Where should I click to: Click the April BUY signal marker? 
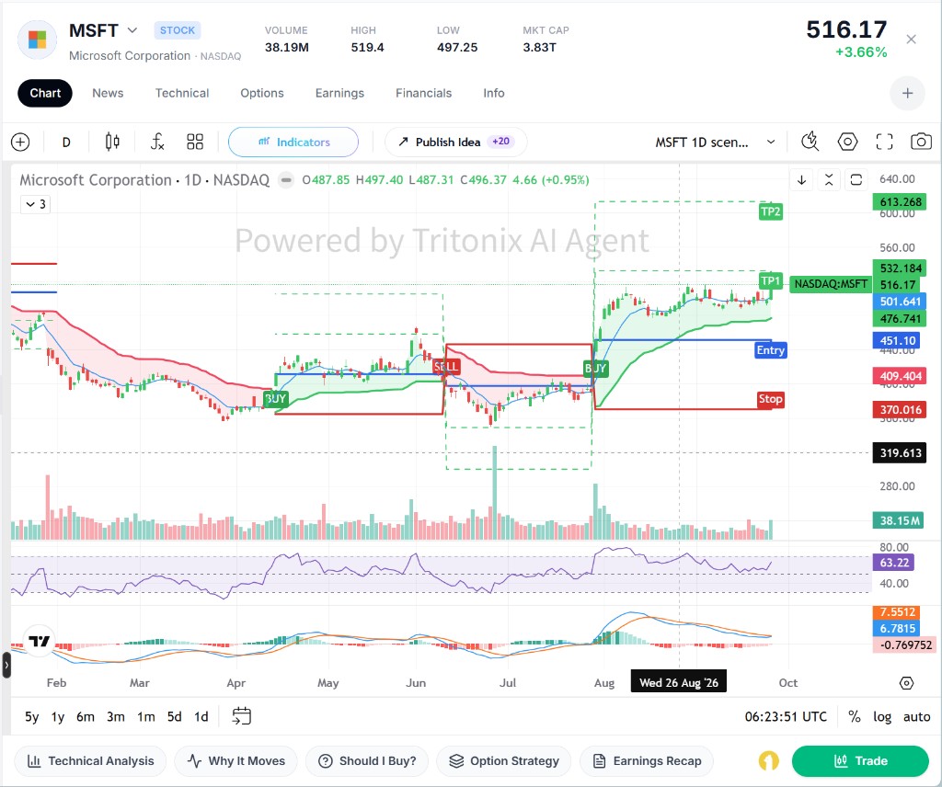276,399
